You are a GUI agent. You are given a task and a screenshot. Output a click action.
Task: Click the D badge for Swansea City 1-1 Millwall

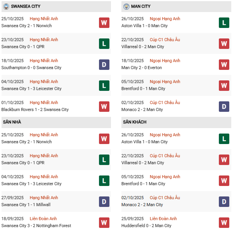click(104, 201)
